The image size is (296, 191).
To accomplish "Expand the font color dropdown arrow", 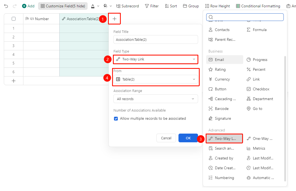I will point(98,6).
